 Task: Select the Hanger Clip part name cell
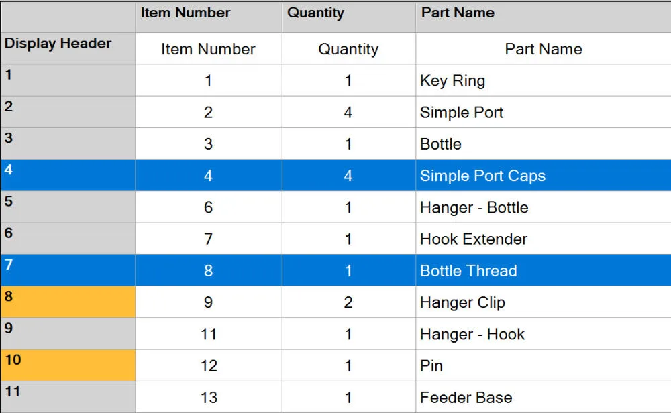[x=544, y=302]
